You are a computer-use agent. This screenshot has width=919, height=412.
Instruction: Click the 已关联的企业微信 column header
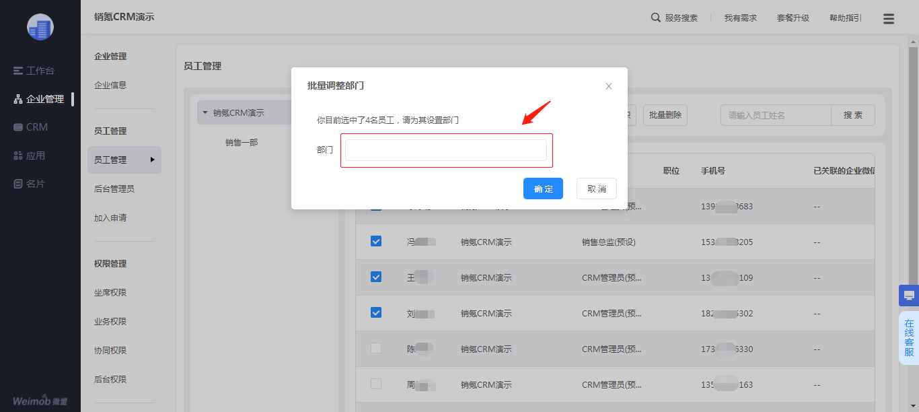844,171
